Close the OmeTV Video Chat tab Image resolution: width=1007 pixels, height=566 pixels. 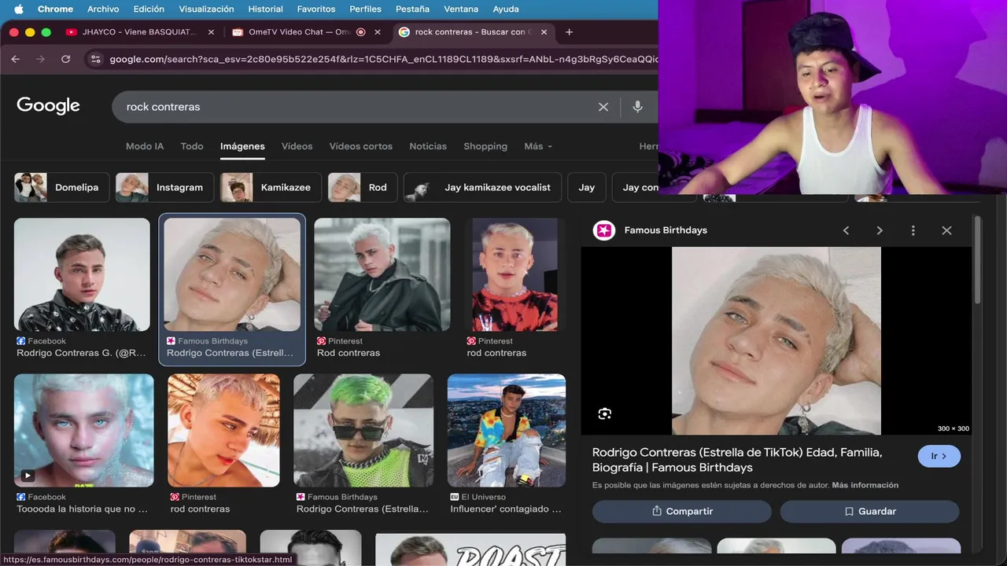tap(378, 32)
